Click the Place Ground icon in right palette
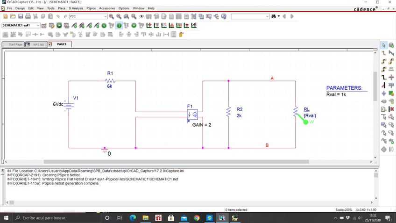Viewport: 396px width, 223px height. click(383, 93)
